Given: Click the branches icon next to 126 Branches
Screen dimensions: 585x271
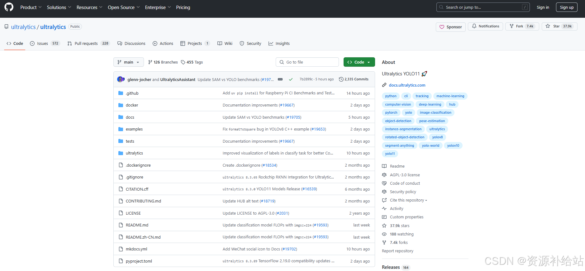Looking at the screenshot, I should (150, 62).
